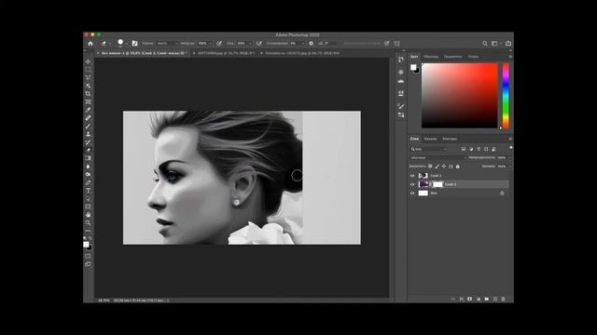Open the Flow value dropdown in options bar
Image resolution: width=597 pixels, height=335 pixels.
[x=250, y=44]
